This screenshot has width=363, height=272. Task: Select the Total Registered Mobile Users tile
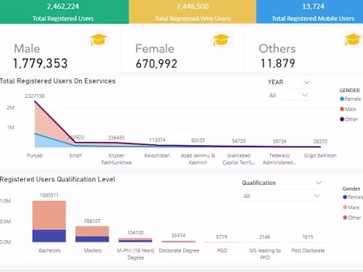(x=310, y=12)
